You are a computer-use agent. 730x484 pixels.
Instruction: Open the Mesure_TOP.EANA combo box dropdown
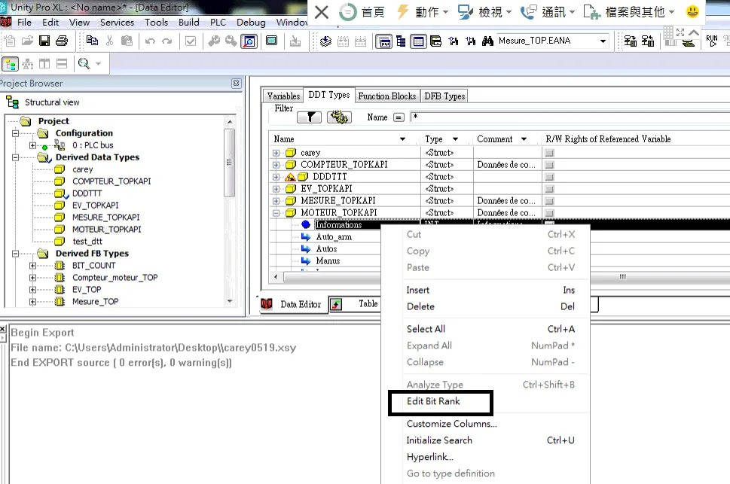pyautogui.click(x=603, y=41)
